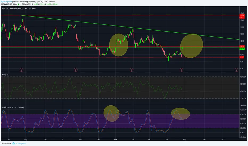This screenshot has width=248, height=146.
Task: Click the Mar label on time axis
Action: tap(149, 140)
